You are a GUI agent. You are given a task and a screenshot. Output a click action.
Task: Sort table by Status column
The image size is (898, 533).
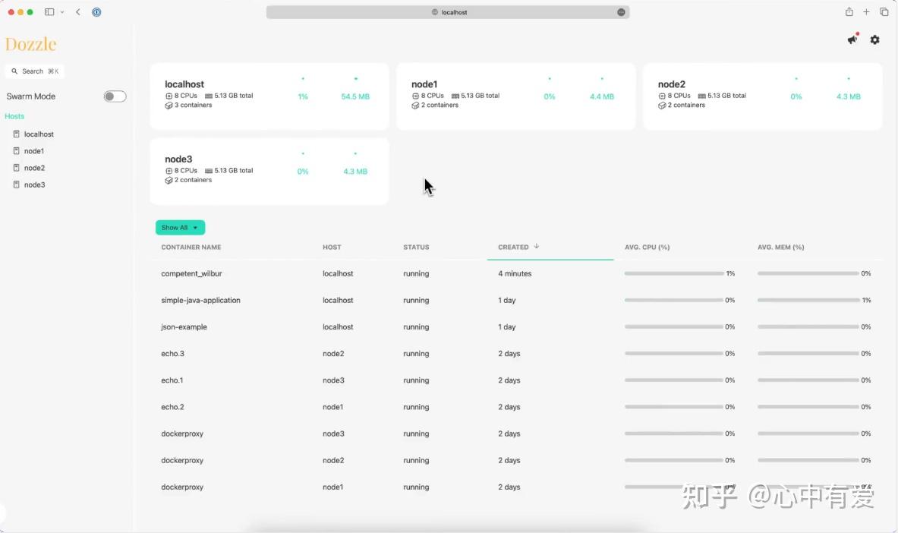tap(416, 247)
